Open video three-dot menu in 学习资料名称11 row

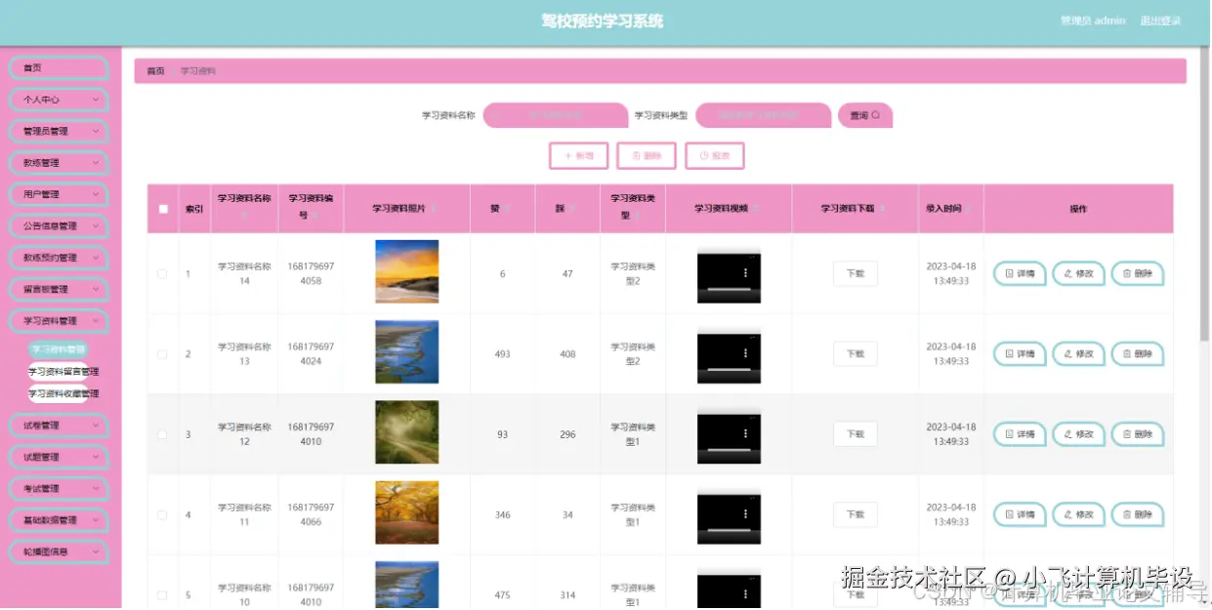(x=746, y=514)
